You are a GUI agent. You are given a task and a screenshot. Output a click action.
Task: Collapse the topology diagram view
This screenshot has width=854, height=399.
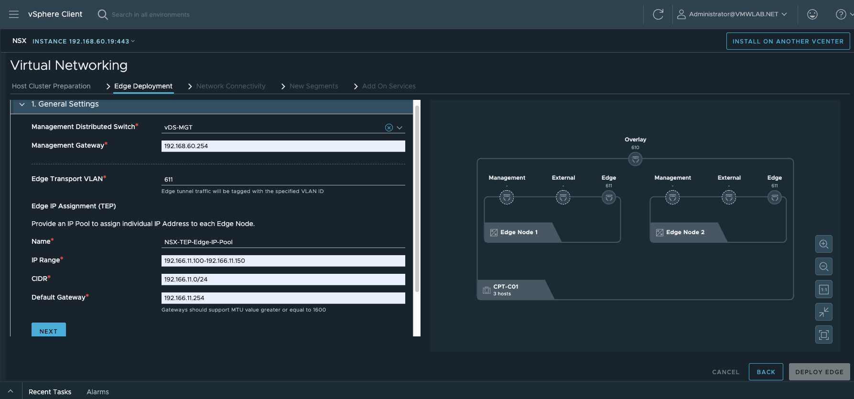pyautogui.click(x=824, y=312)
